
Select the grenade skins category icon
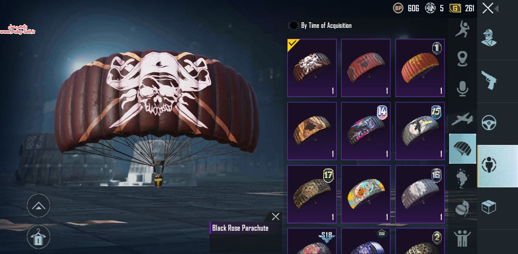point(463,208)
